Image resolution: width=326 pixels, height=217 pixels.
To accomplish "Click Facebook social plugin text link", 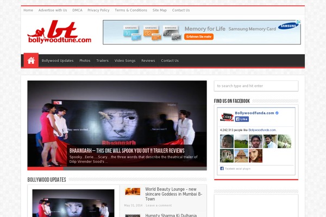I will click(237, 169).
